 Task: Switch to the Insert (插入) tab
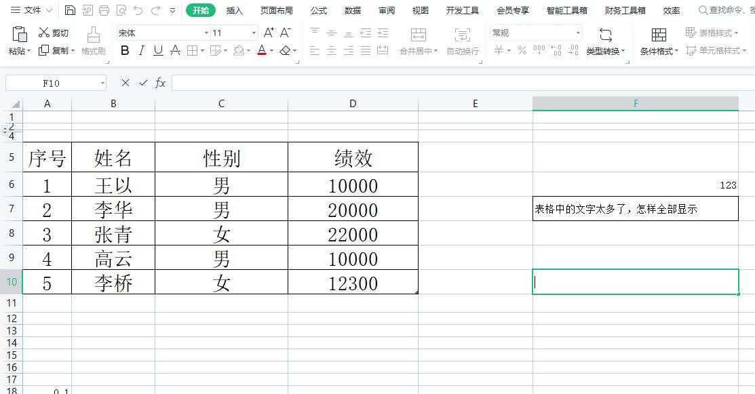pos(235,10)
